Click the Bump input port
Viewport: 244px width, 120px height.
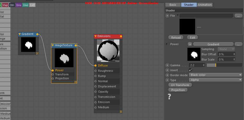[95, 76]
